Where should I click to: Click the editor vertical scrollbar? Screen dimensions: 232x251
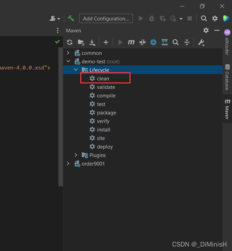60,117
